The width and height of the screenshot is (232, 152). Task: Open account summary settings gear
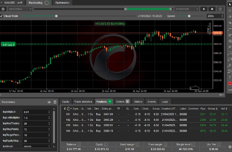click(230, 147)
